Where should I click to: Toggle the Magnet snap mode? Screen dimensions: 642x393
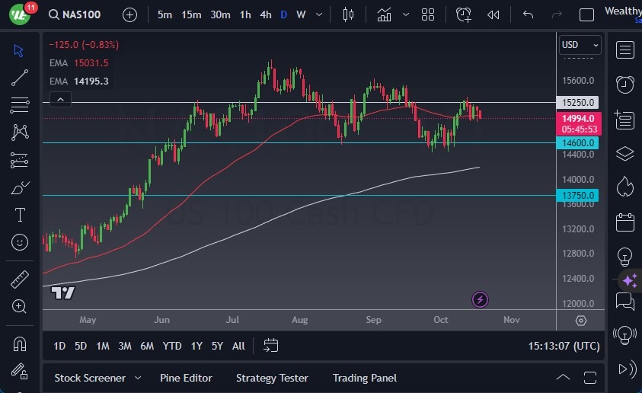tap(20, 344)
